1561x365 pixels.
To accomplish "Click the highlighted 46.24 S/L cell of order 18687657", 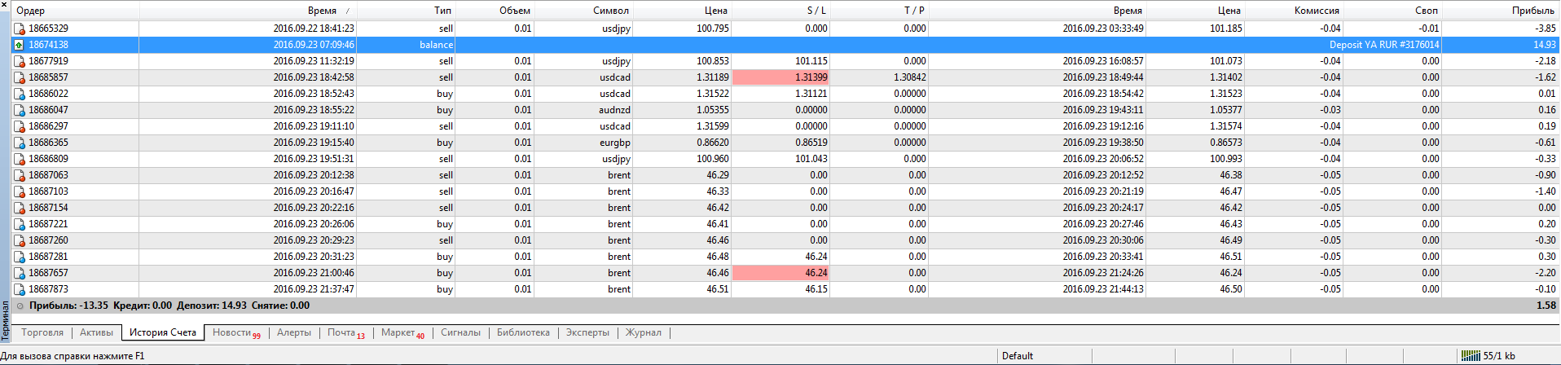I will pyautogui.click(x=780, y=273).
